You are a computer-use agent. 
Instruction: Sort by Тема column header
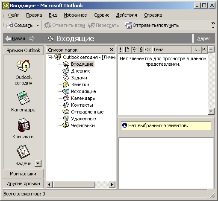pos(172,50)
